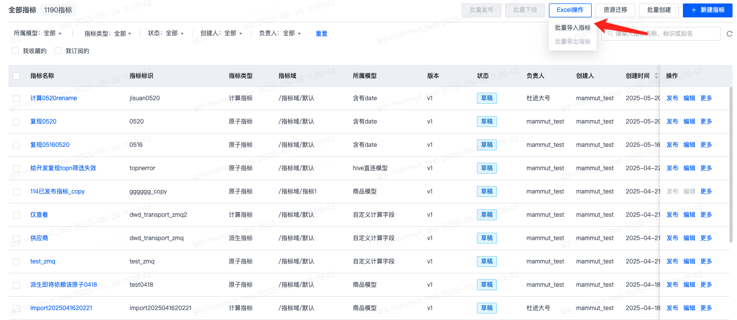Screen dimensions: 737x320
Task: Click the plus icon in 新建指标 button
Action: coord(694,10)
